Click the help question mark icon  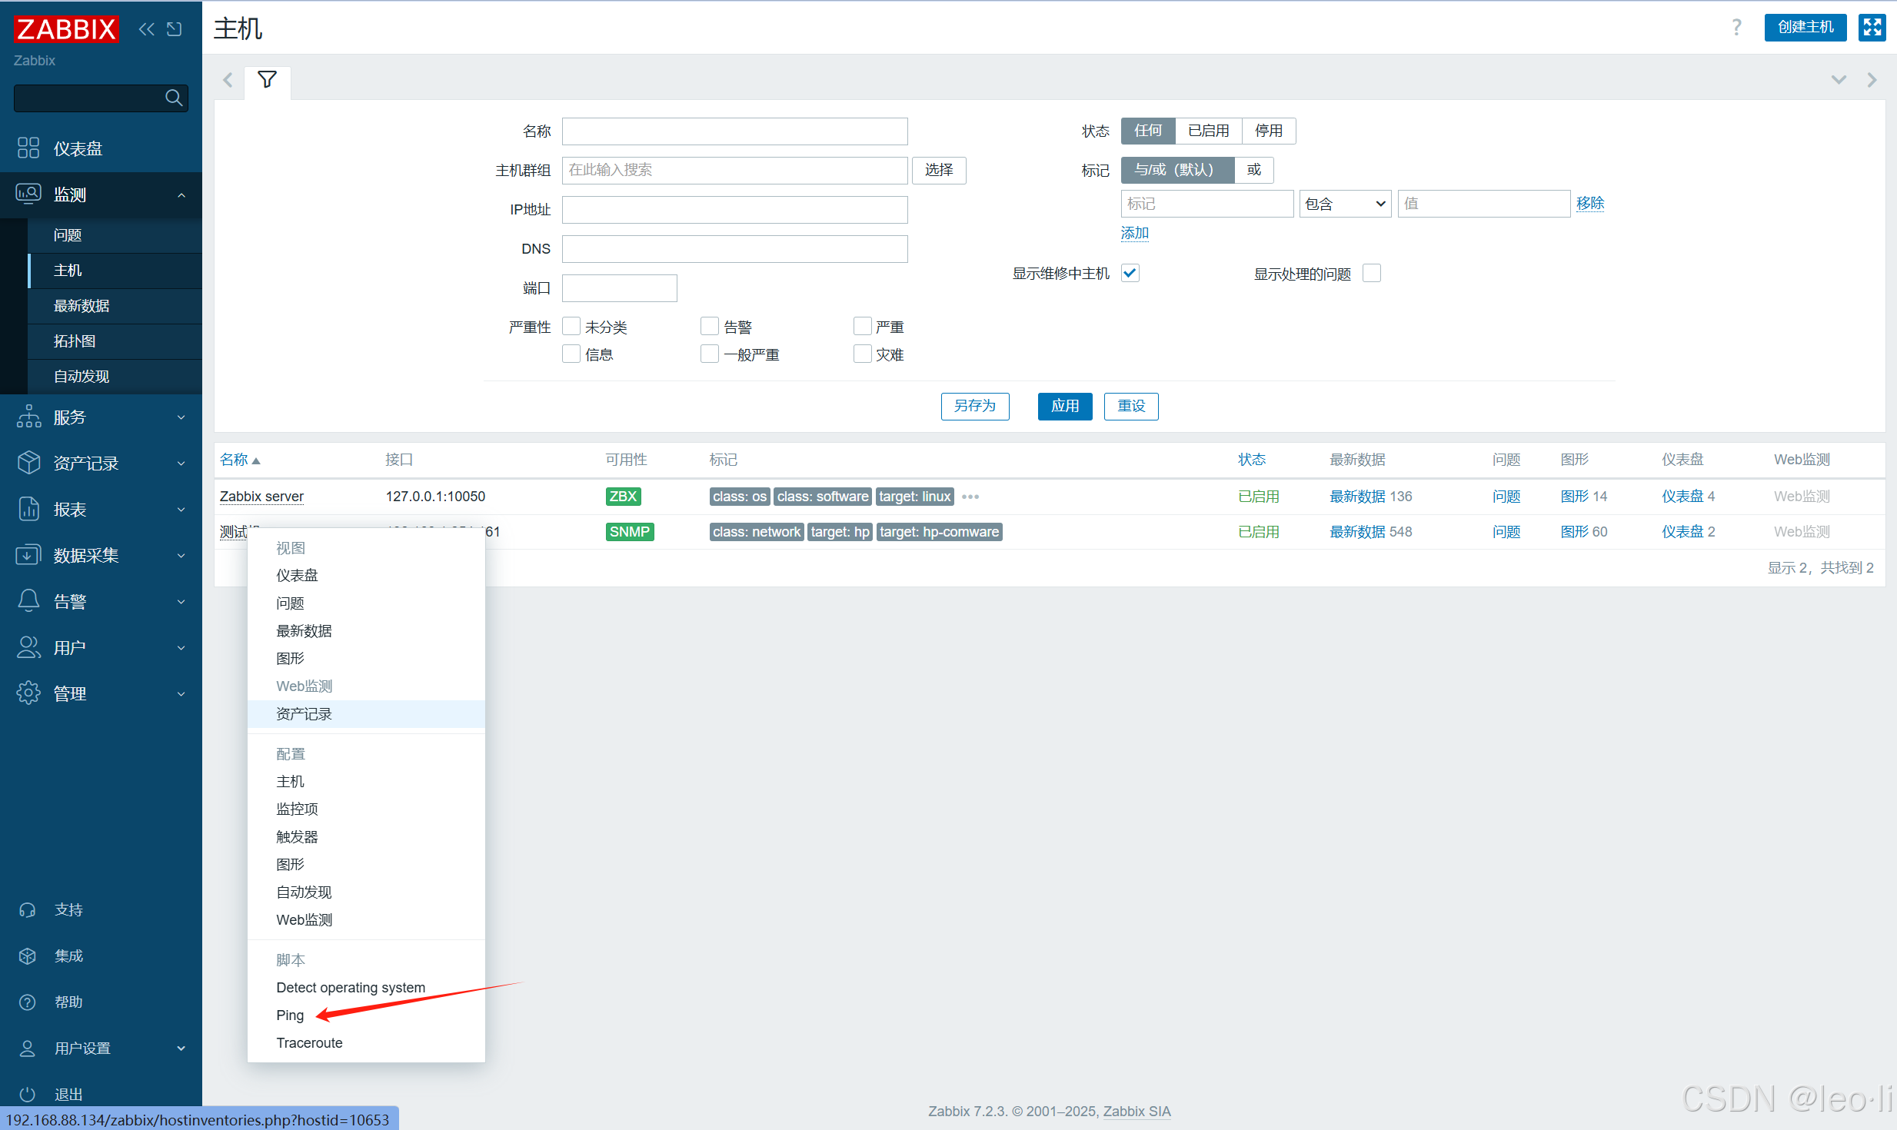point(1736,28)
